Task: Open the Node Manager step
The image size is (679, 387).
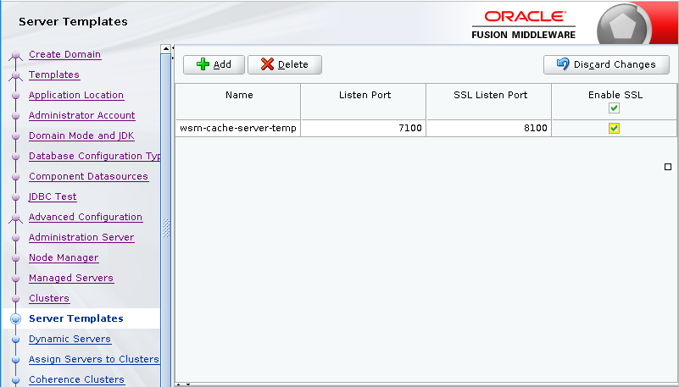Action: click(64, 257)
